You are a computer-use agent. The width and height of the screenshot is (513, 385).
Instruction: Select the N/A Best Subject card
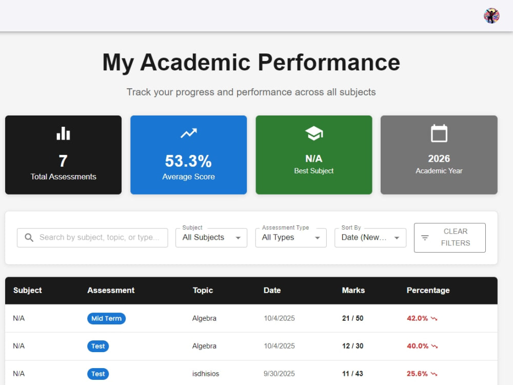coord(314,155)
